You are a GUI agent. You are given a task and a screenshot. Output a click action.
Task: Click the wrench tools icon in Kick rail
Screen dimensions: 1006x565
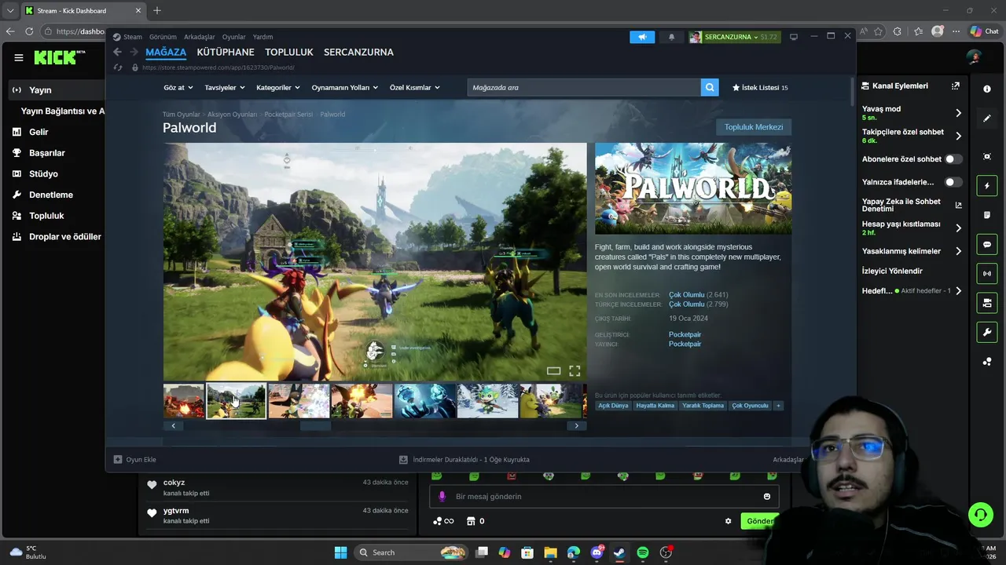[987, 332]
